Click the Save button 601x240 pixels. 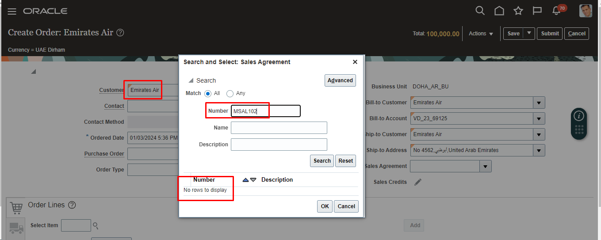tap(513, 34)
